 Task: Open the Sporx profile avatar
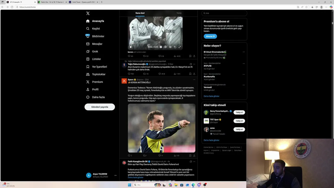click(x=124, y=81)
